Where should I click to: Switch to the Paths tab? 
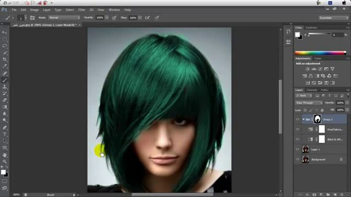[324, 90]
